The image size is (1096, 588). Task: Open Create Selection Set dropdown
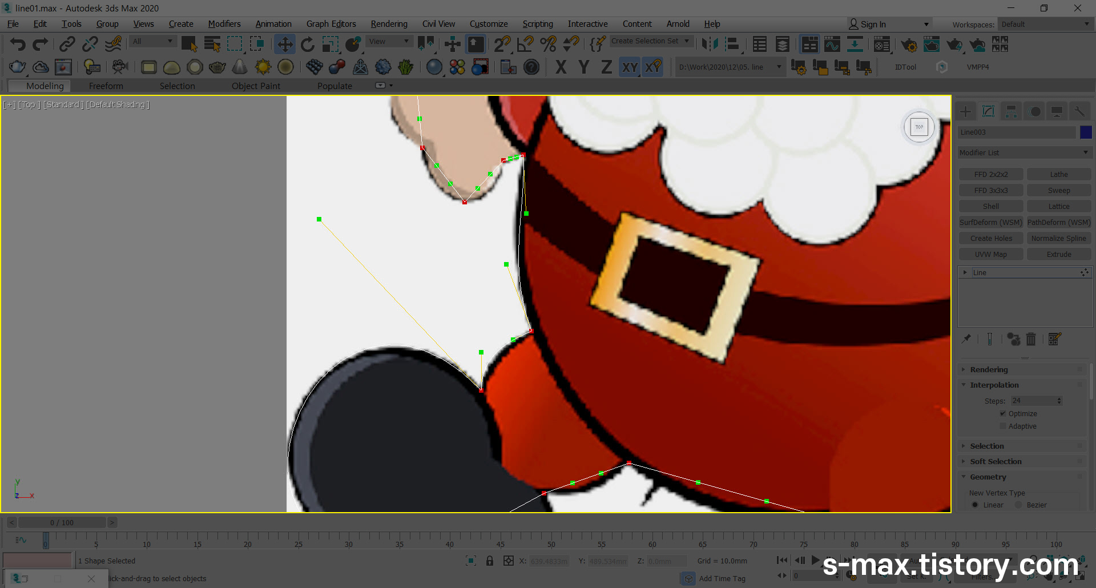coord(651,41)
